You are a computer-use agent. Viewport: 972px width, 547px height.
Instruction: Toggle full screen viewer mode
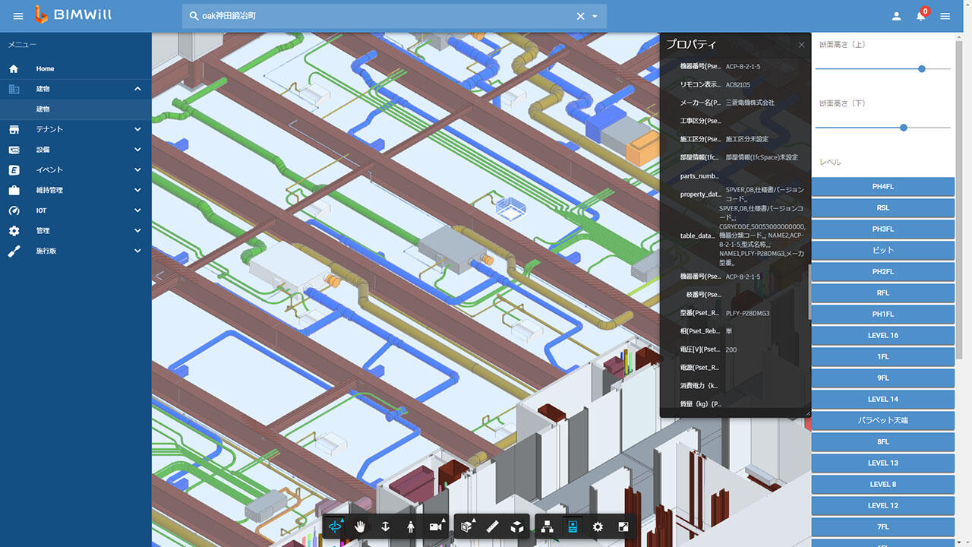click(623, 526)
